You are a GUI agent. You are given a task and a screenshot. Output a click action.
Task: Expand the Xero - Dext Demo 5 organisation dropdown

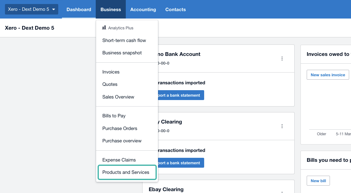coord(31,9)
